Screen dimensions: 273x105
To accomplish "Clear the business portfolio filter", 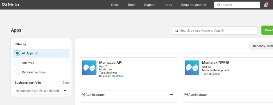I will click(x=66, y=83).
